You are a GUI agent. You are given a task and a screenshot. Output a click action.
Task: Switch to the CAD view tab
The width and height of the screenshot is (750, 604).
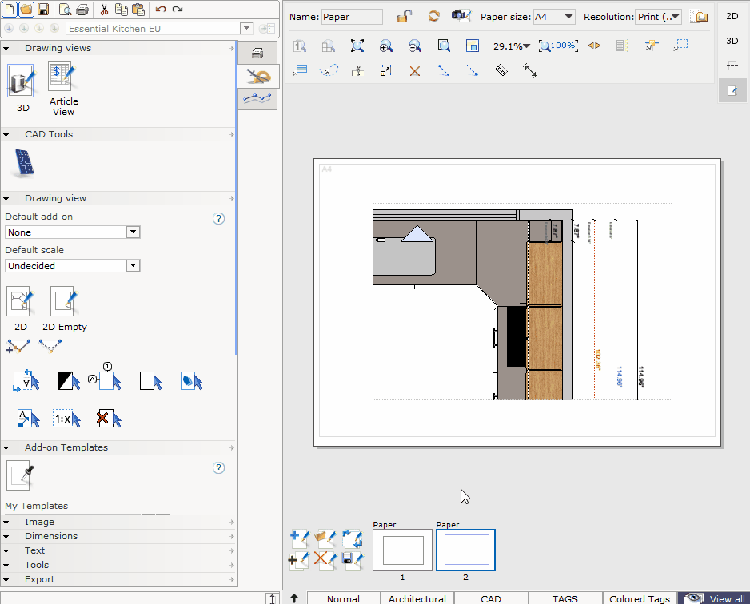[x=491, y=598]
